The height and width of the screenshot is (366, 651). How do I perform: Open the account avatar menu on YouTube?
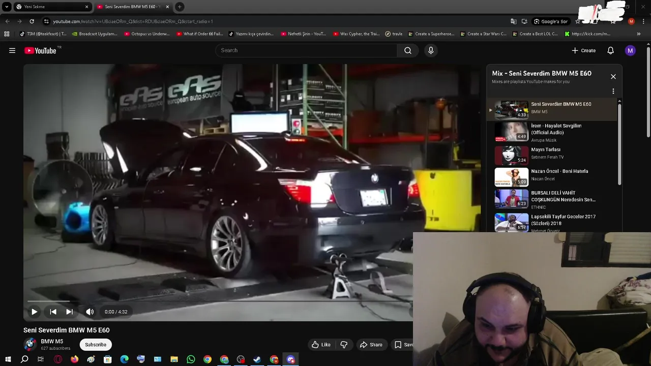click(630, 50)
